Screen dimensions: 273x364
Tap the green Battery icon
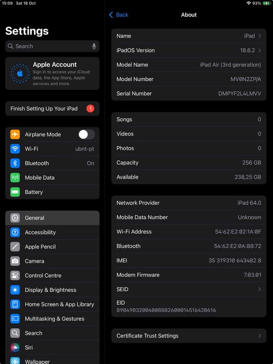(x=15, y=192)
